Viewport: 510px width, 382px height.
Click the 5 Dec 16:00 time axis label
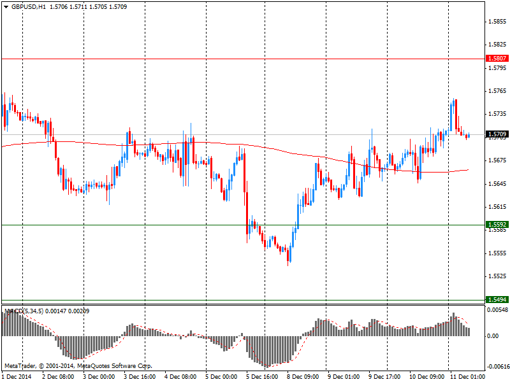(262, 376)
